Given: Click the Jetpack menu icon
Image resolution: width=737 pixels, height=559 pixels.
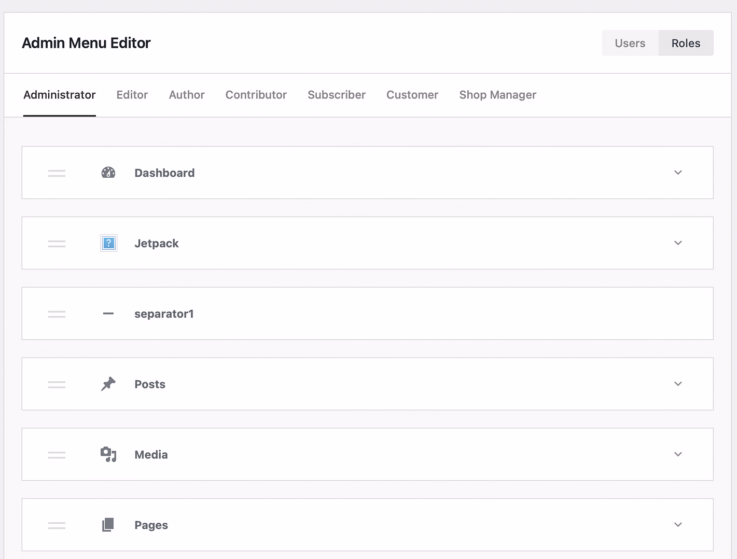Looking at the screenshot, I should [x=108, y=243].
